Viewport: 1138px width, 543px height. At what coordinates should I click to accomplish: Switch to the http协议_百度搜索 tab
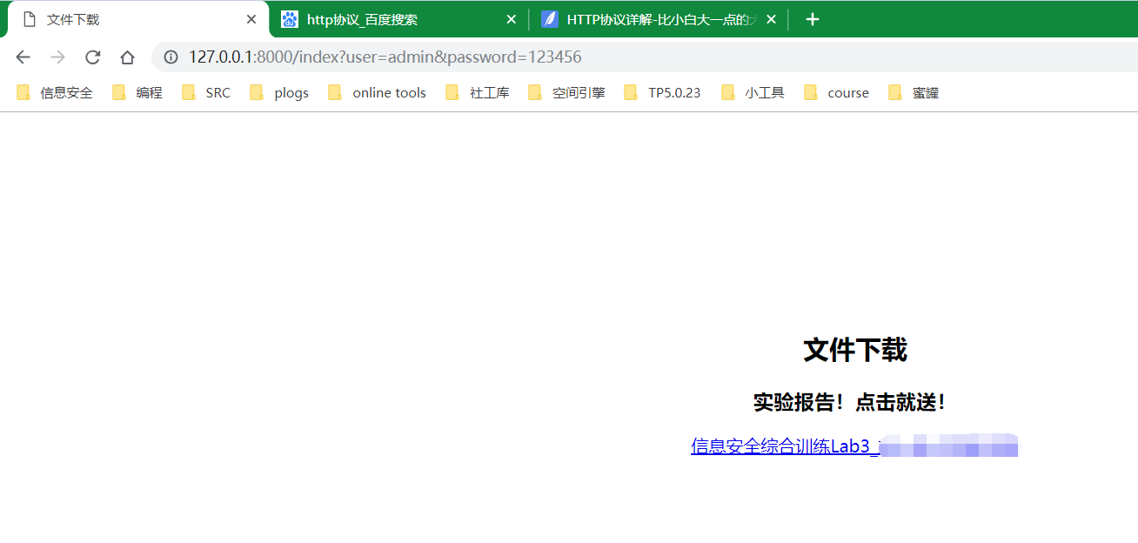coord(398,19)
